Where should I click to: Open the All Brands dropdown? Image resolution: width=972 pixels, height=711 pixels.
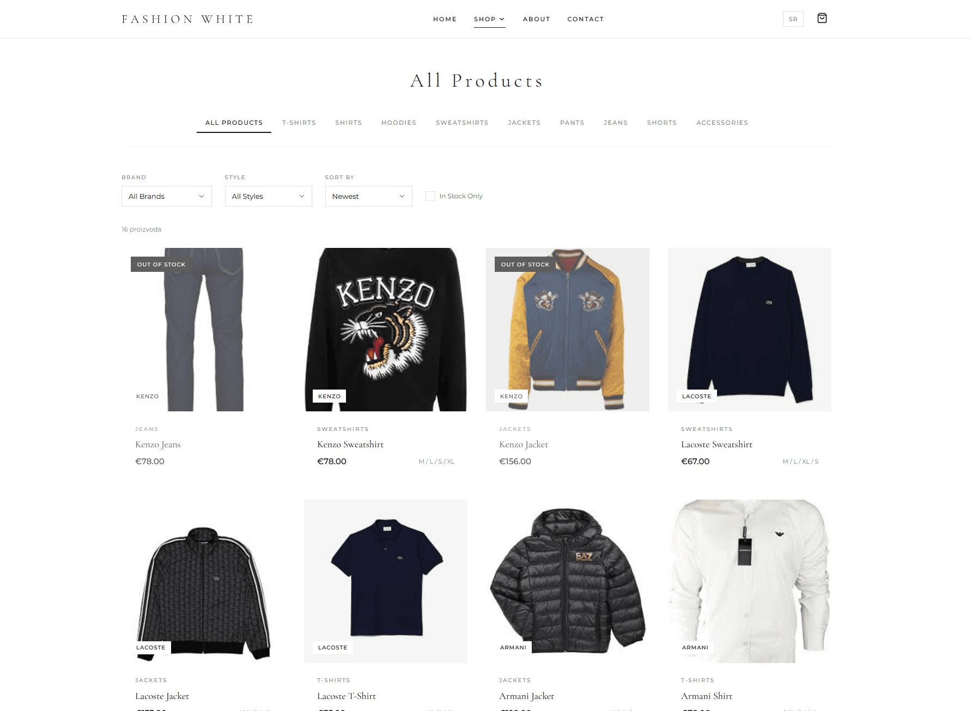pos(166,196)
